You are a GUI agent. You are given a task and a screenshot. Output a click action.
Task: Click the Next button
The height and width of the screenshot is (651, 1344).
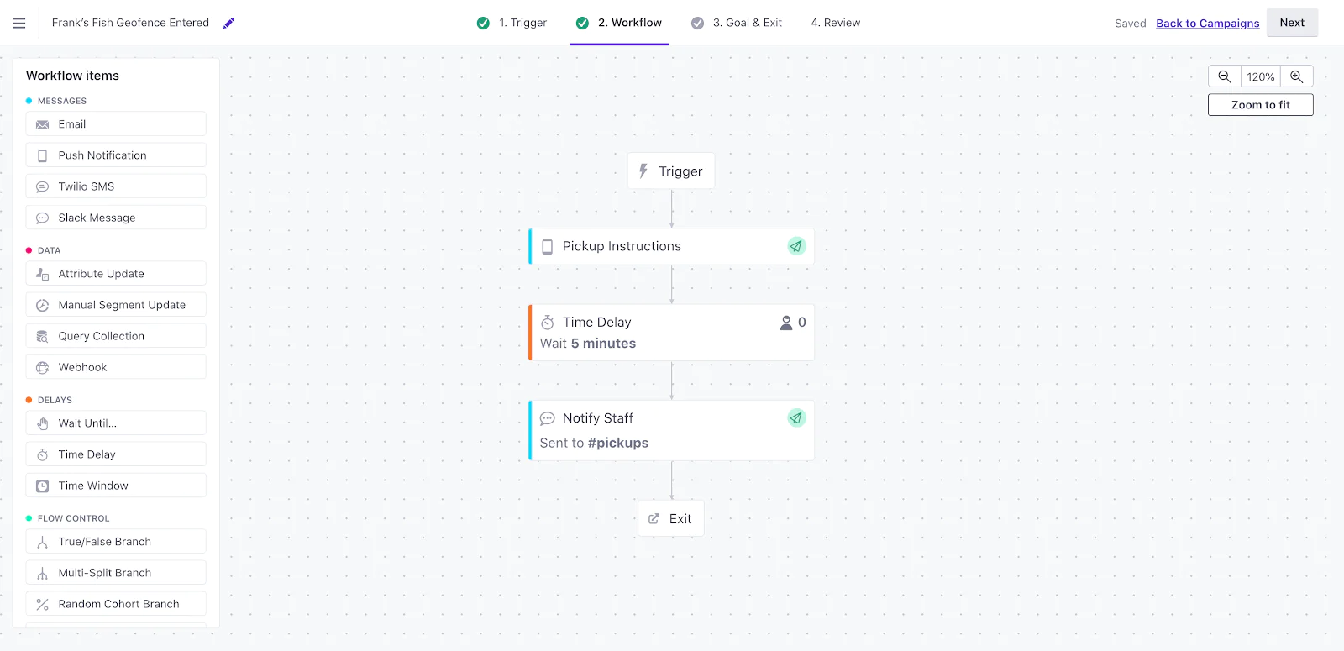(1291, 23)
